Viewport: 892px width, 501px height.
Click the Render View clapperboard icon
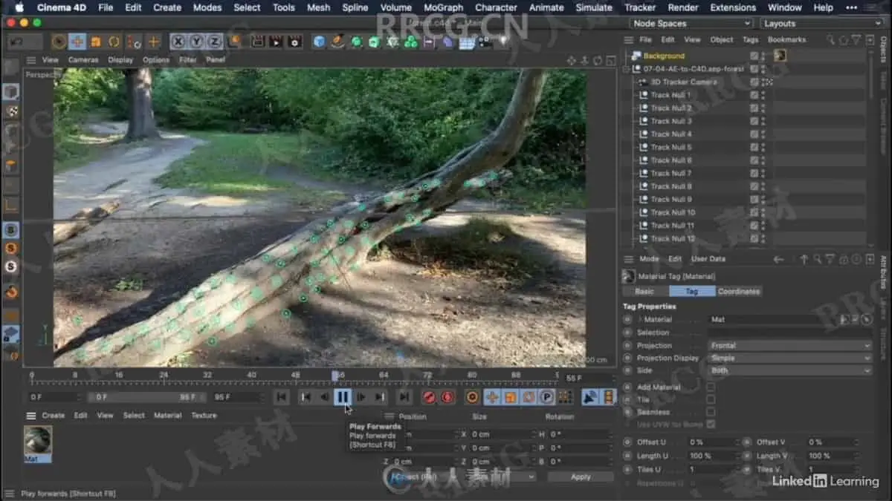tap(256, 42)
